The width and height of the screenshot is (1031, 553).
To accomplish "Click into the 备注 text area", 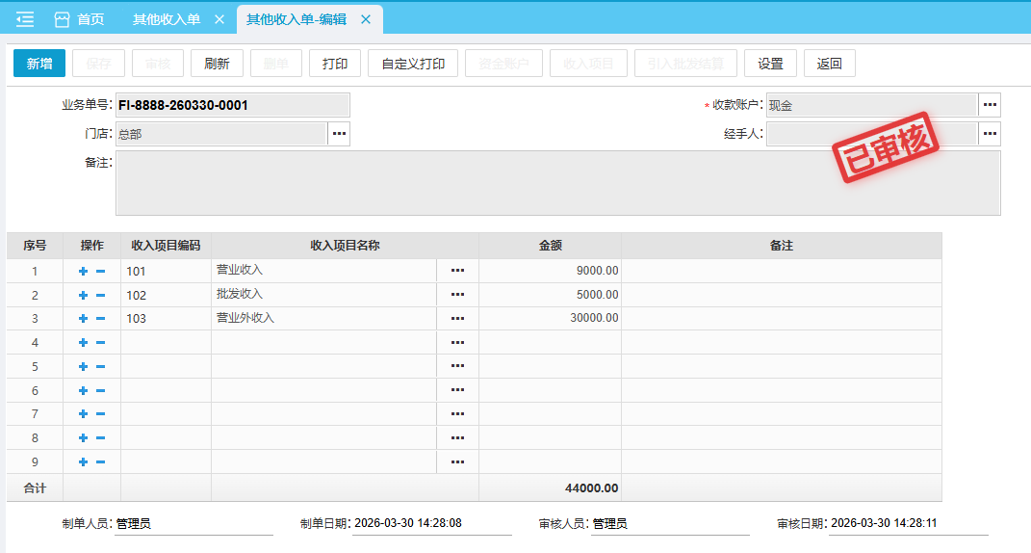I will coord(557,183).
